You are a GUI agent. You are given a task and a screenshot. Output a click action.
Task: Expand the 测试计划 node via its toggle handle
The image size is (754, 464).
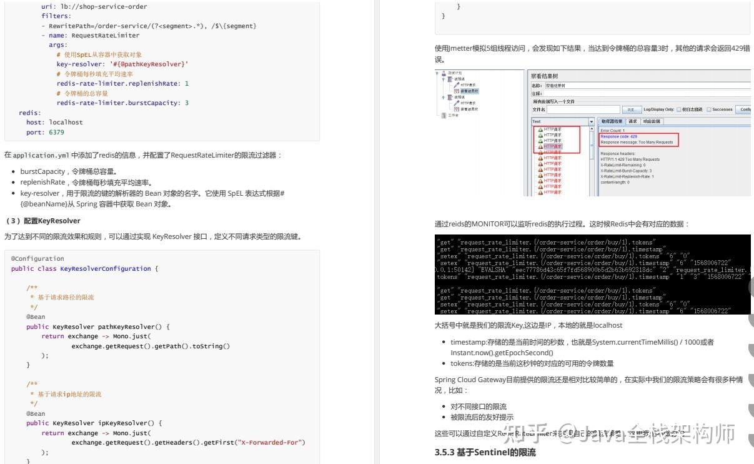pyautogui.click(x=437, y=74)
